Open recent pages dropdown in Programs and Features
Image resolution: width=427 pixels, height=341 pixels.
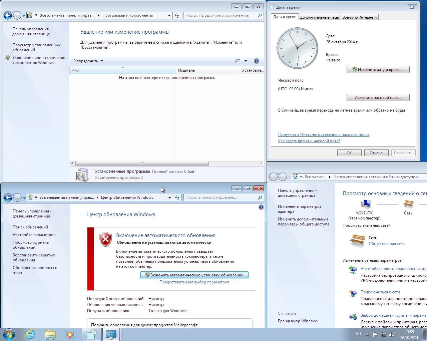(x=24, y=16)
